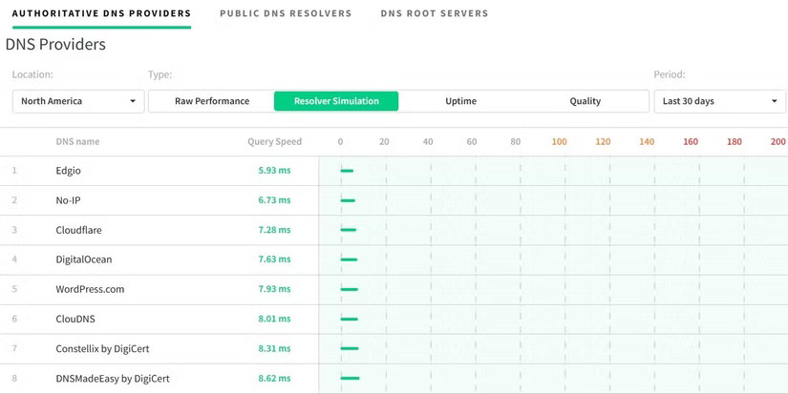Click the 100 scale label in chart header

(559, 141)
